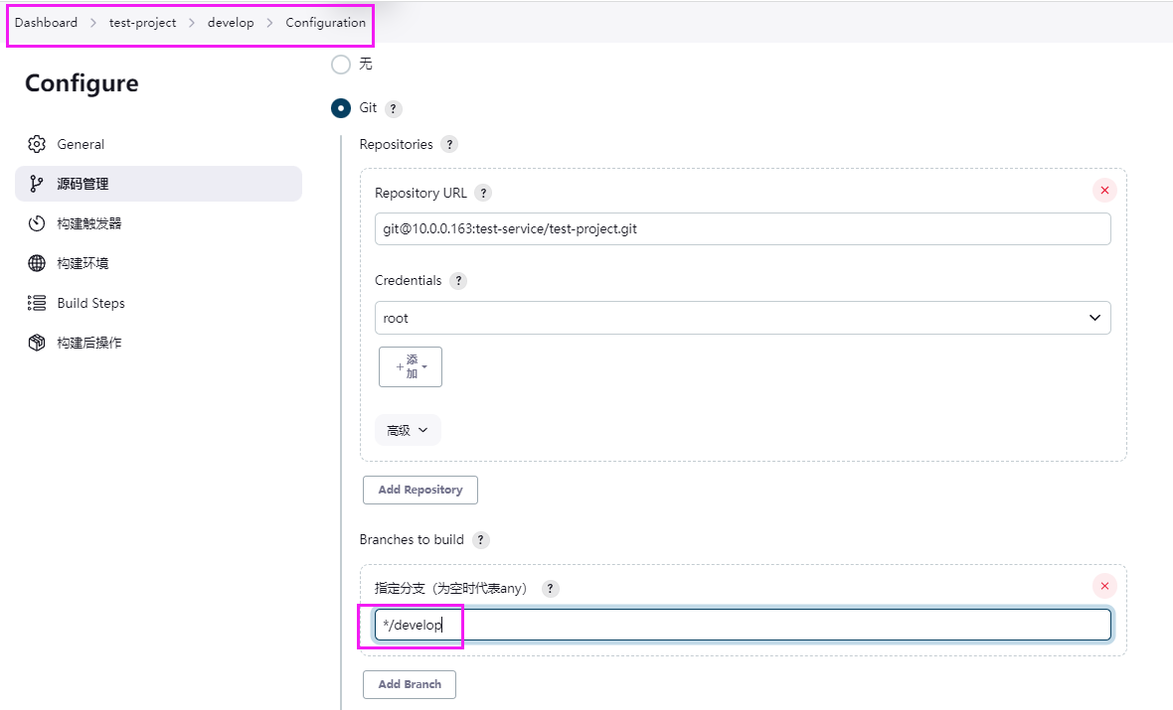Click the breadcrumb chevron after test-project
Image resolution: width=1173 pixels, height=710 pixels.
[192, 23]
